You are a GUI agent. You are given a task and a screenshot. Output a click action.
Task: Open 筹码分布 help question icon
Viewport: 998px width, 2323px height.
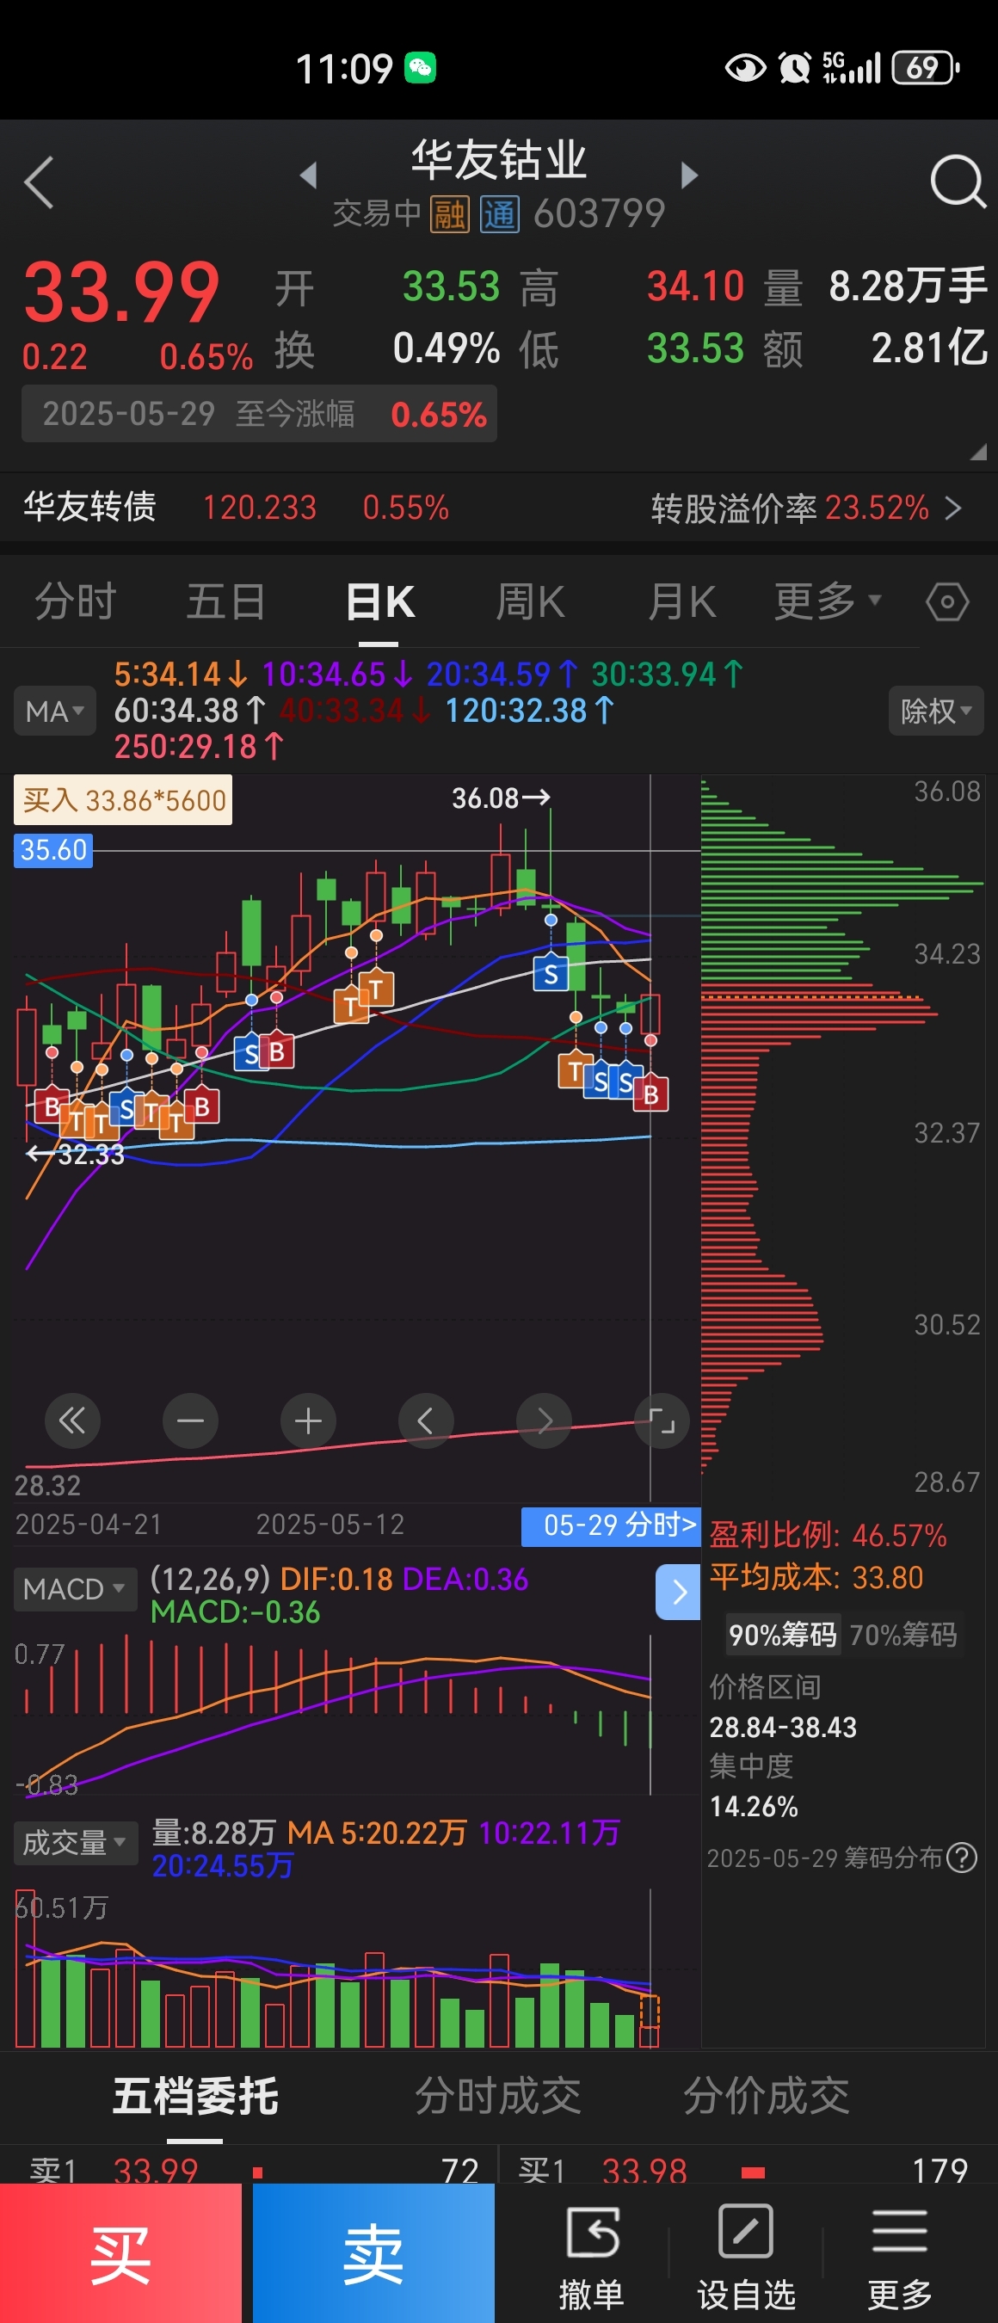pyautogui.click(x=963, y=1858)
